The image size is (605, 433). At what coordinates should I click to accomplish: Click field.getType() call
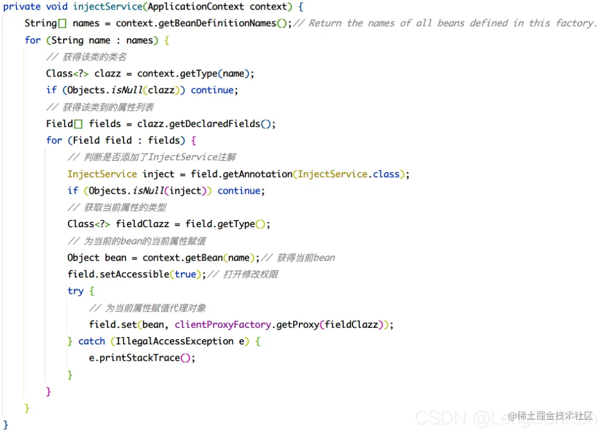[226, 224]
